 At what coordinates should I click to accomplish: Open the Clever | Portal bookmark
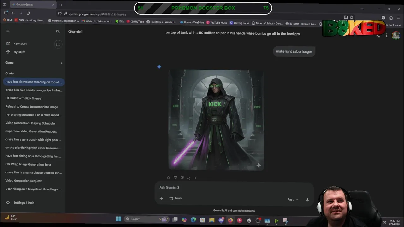pyautogui.click(x=239, y=23)
